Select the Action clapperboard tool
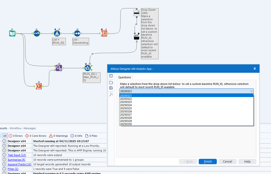This screenshot has width=271, height=174. (x=136, y=36)
